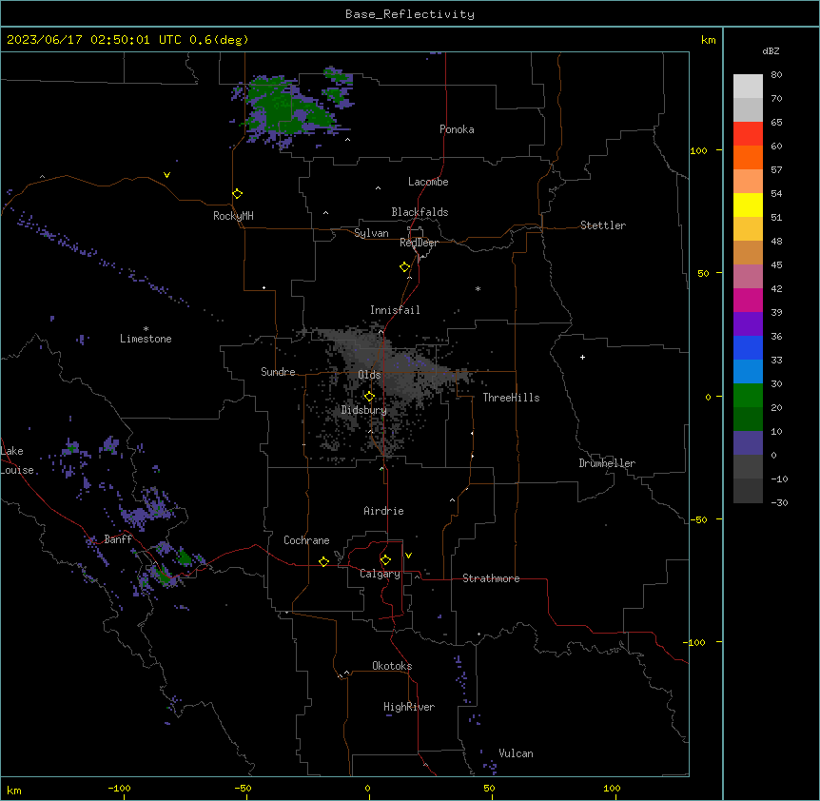Click the RedDeer label
Image resolution: width=820 pixels, height=801 pixels.
pyautogui.click(x=419, y=243)
